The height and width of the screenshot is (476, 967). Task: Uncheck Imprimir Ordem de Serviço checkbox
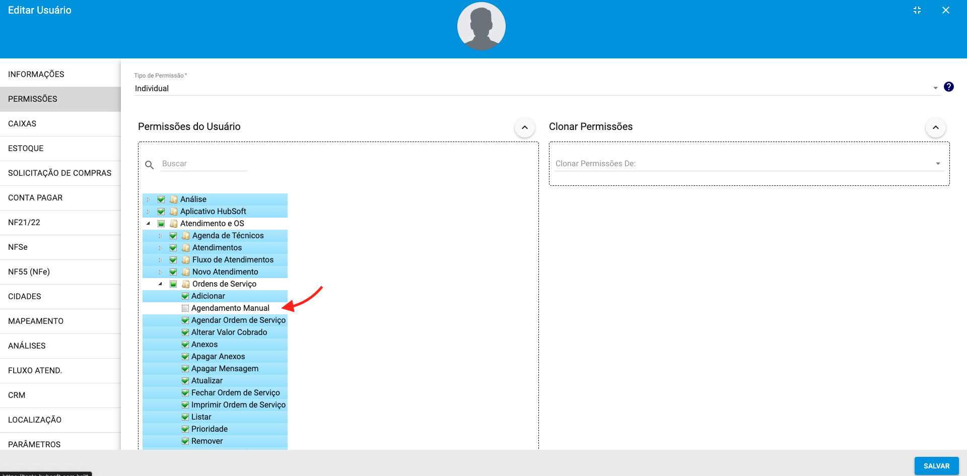185,405
